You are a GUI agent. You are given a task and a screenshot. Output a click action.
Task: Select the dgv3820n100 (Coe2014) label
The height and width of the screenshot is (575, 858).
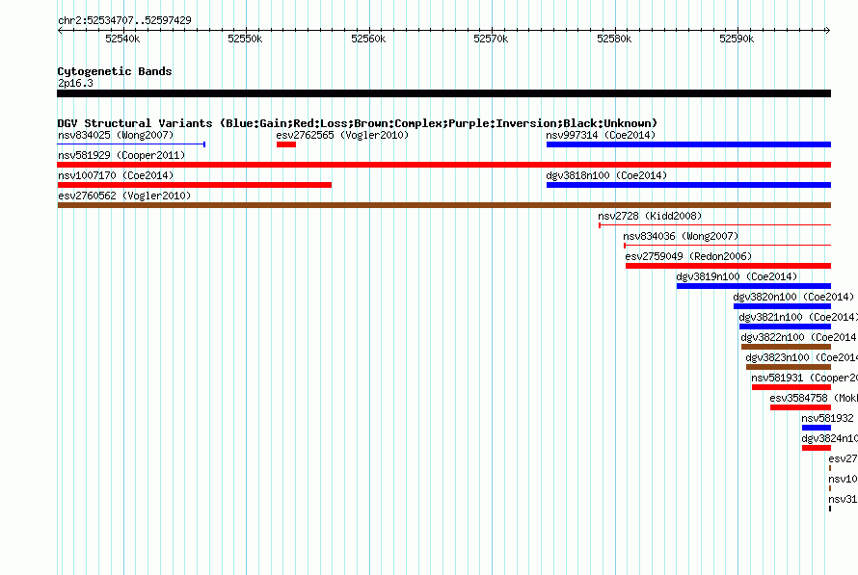(x=794, y=297)
